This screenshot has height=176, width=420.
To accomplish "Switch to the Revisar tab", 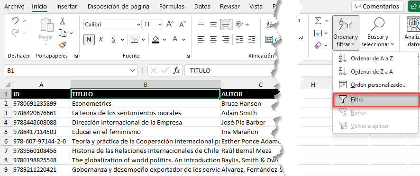I will (x=229, y=7).
